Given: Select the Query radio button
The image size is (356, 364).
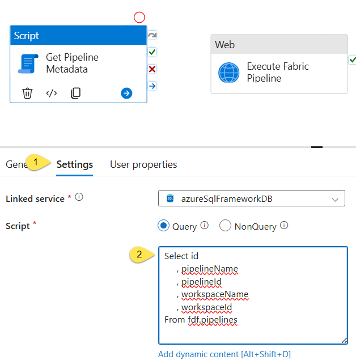Looking at the screenshot, I should pyautogui.click(x=164, y=226).
